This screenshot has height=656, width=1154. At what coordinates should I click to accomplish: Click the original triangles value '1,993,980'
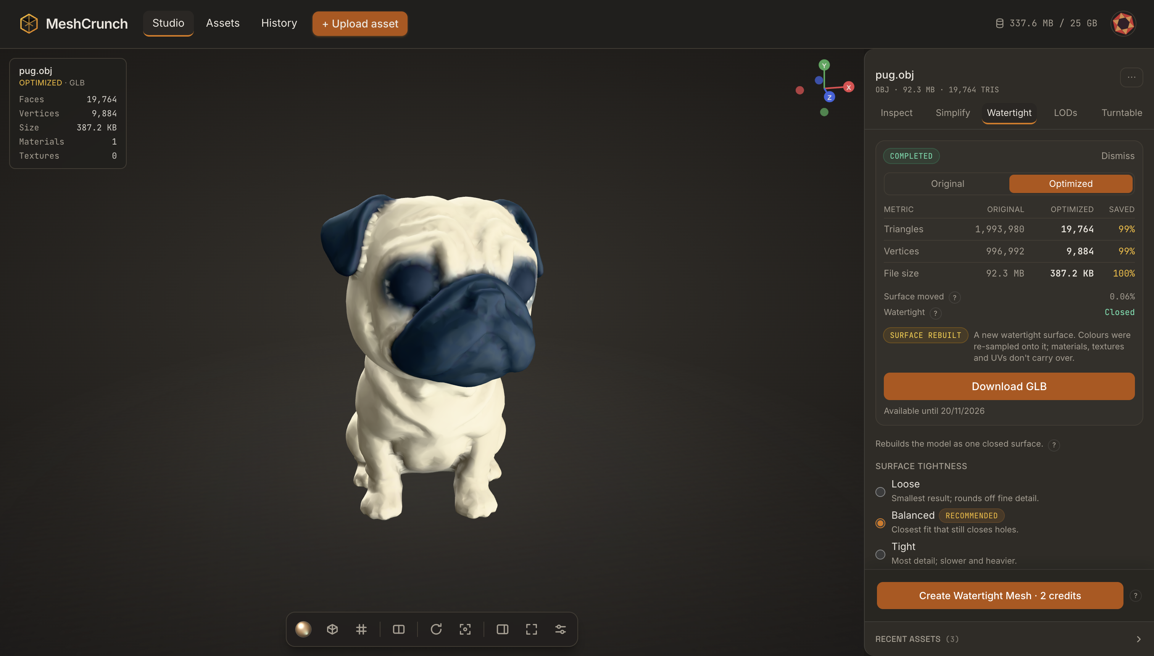click(x=999, y=229)
